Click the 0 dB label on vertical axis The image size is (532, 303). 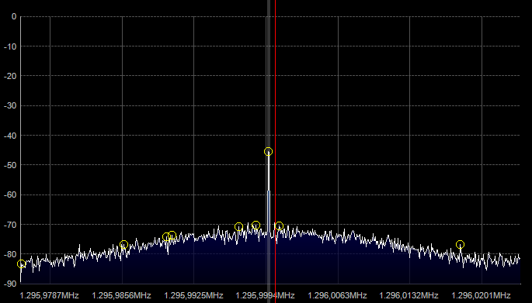(14, 16)
